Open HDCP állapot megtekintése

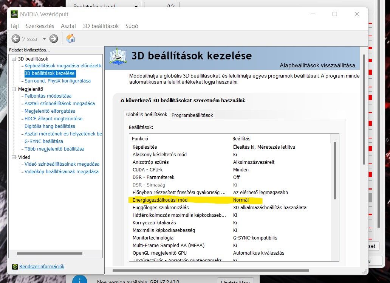coord(53,118)
